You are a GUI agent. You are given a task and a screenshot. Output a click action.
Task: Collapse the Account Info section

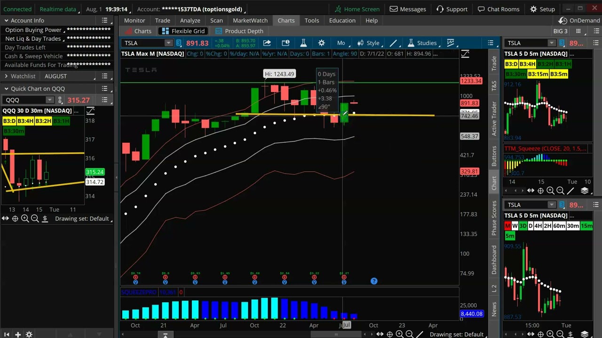(x=6, y=21)
